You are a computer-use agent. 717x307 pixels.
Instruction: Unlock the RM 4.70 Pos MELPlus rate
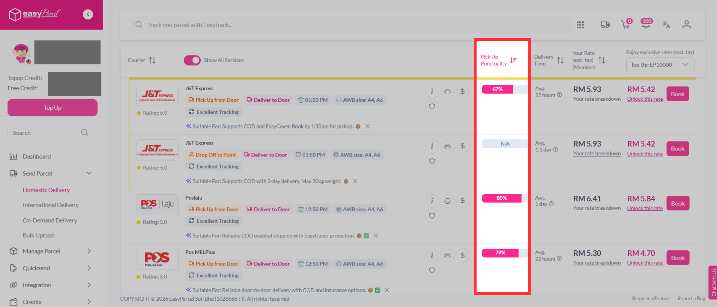coord(645,263)
